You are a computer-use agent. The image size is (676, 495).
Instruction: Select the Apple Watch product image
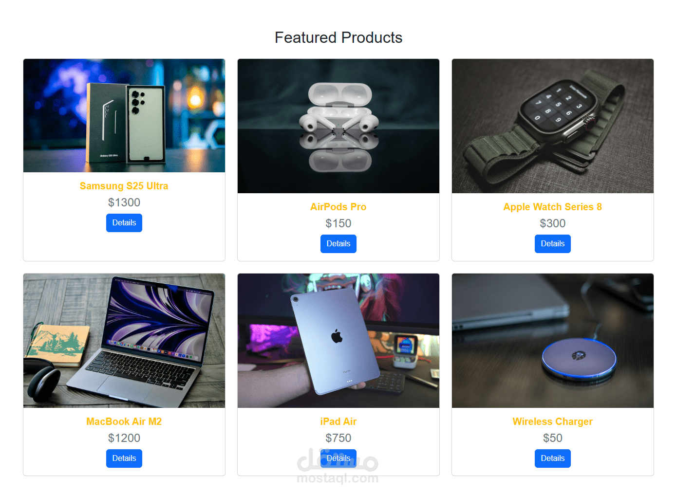pyautogui.click(x=553, y=126)
